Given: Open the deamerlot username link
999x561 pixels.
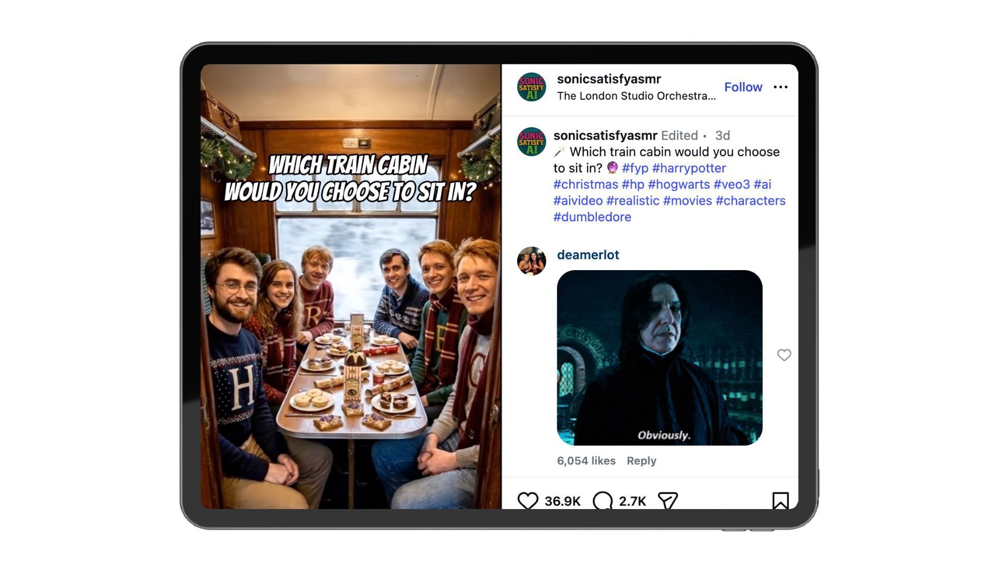Looking at the screenshot, I should tap(588, 255).
